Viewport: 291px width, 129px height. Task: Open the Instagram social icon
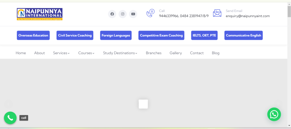(122, 14)
